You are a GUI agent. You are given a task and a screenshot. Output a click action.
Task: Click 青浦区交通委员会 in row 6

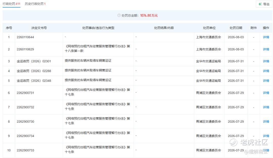pyautogui.click(x=208, y=93)
